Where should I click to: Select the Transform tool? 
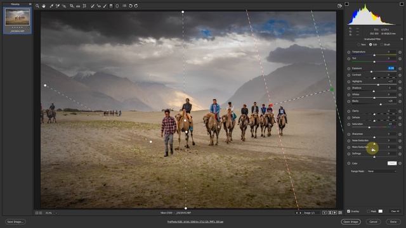pos(84,6)
